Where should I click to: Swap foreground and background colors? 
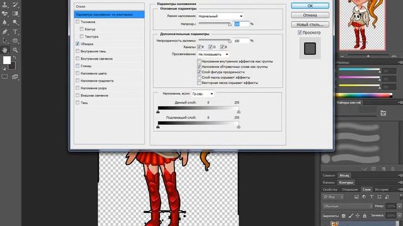[14, 57]
